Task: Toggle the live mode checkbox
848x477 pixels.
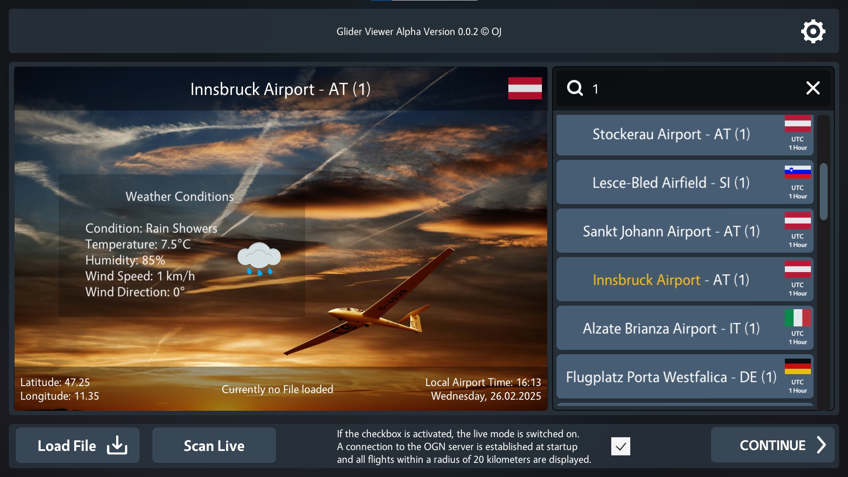Action: click(621, 446)
